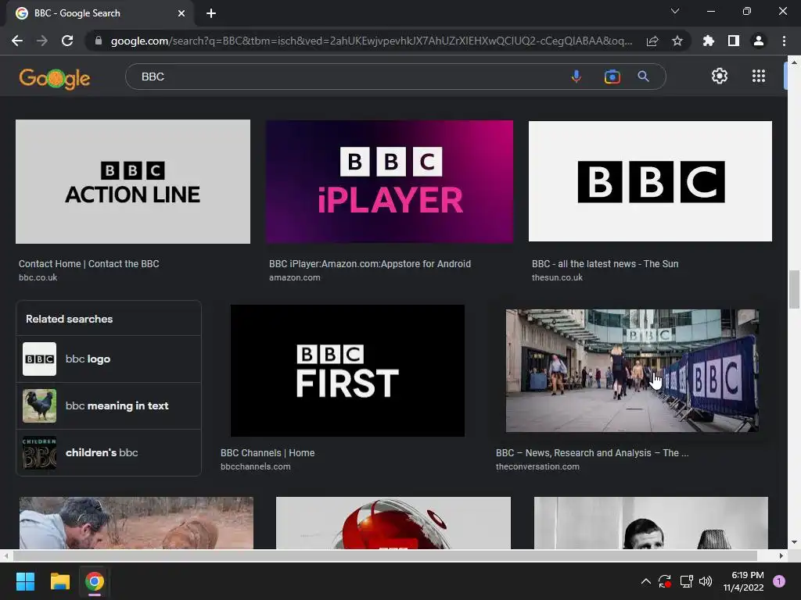The width and height of the screenshot is (801, 600).
Task: Click the horizontal scrollbar thumb
Action: click(385, 555)
